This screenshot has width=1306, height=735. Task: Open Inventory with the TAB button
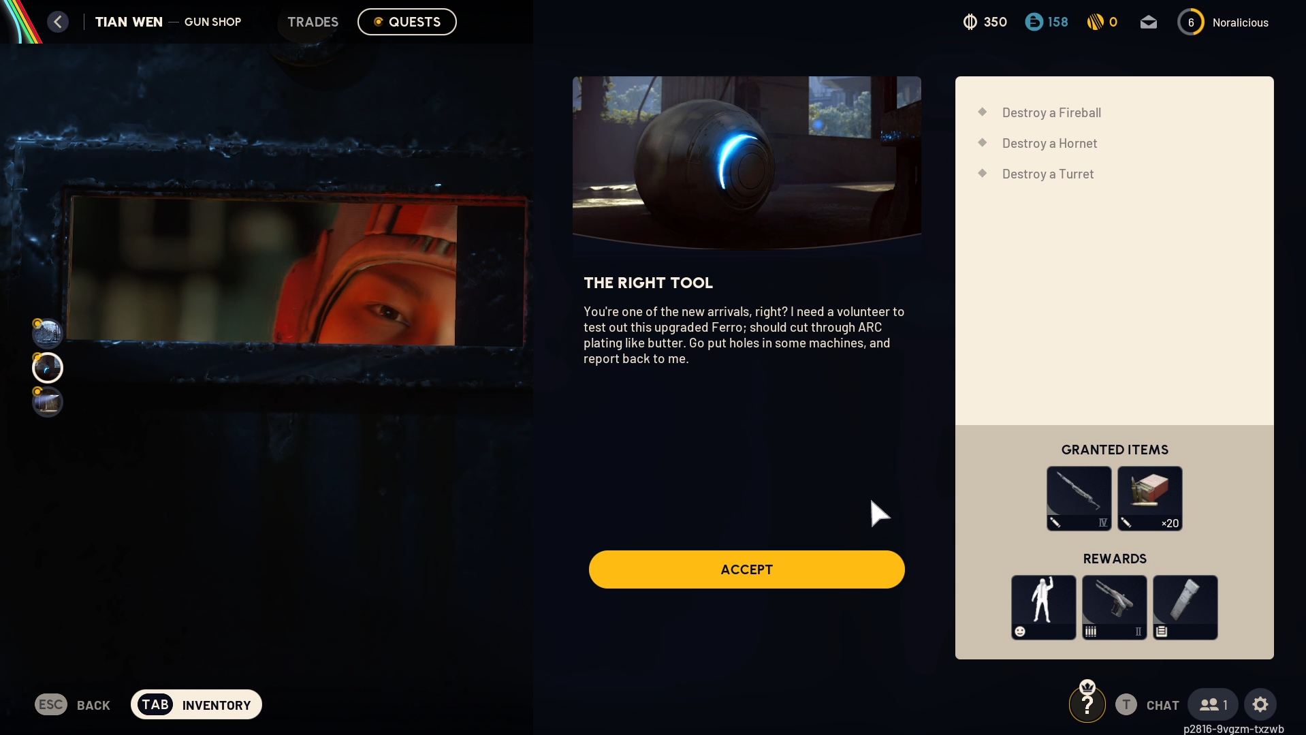click(196, 704)
